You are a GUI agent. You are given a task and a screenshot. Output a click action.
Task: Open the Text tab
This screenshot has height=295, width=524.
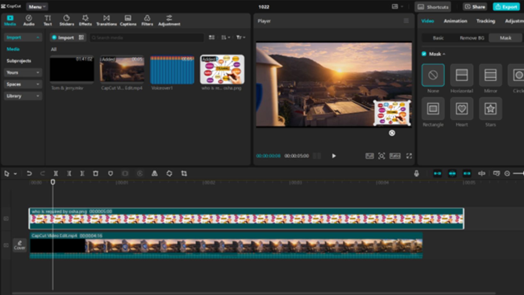click(48, 20)
